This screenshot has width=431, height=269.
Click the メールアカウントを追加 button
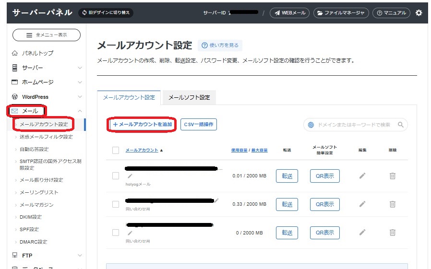click(x=142, y=124)
